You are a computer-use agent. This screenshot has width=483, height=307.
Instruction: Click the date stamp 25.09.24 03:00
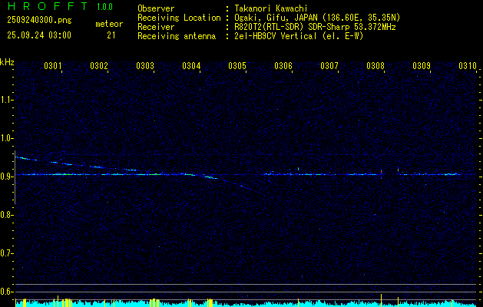pos(39,35)
